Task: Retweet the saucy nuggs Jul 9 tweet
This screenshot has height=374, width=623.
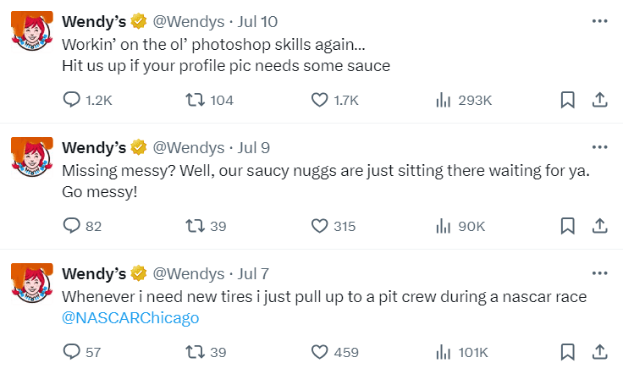Action: (195, 226)
